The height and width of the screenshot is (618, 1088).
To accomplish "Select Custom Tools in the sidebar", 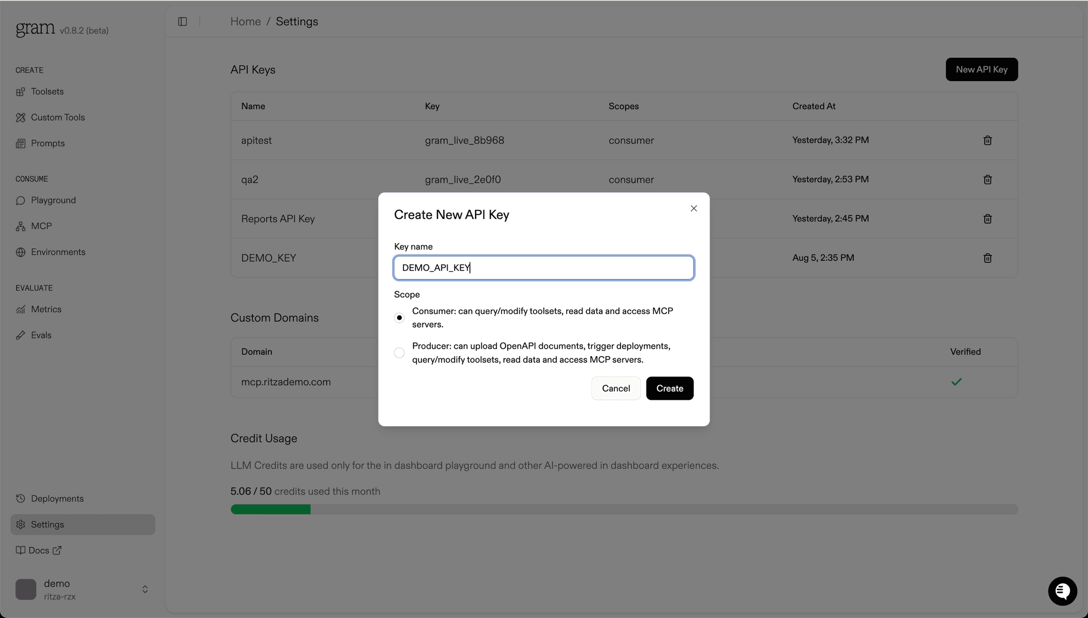I will [57, 117].
